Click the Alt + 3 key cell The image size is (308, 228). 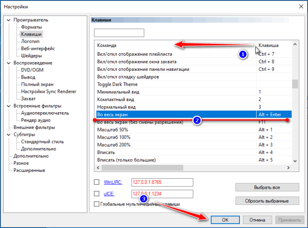point(274,145)
